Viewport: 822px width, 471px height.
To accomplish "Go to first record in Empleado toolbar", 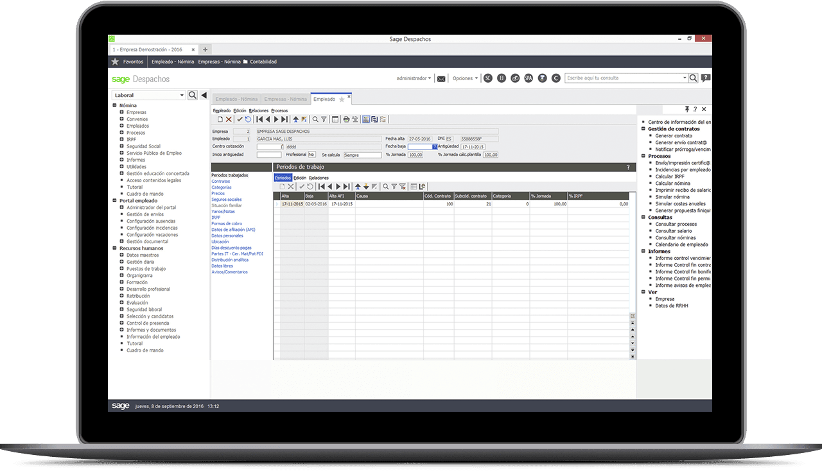I will pyautogui.click(x=259, y=119).
